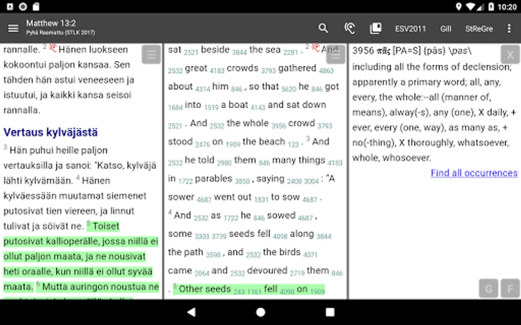This screenshot has width=521, height=325.
Task: Tap Pyhä Raamattu (STLK 2017) subtitle
Action: click(x=60, y=33)
